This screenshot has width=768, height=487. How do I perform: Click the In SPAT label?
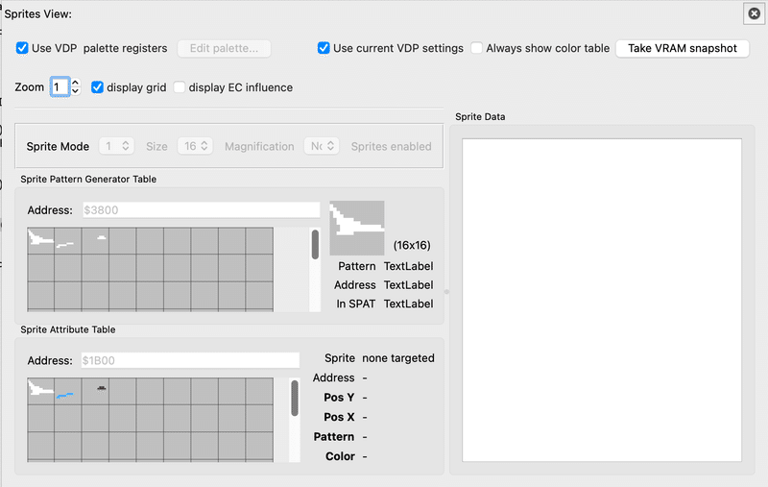pyautogui.click(x=355, y=304)
